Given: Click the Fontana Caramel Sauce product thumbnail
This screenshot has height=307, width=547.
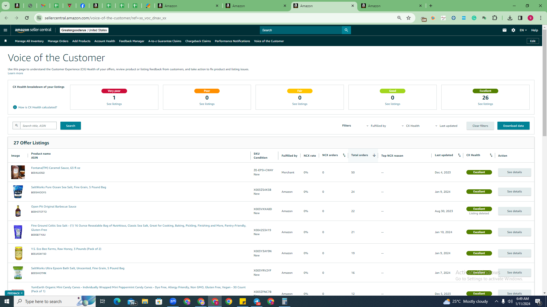Looking at the screenshot, I should coord(18,172).
